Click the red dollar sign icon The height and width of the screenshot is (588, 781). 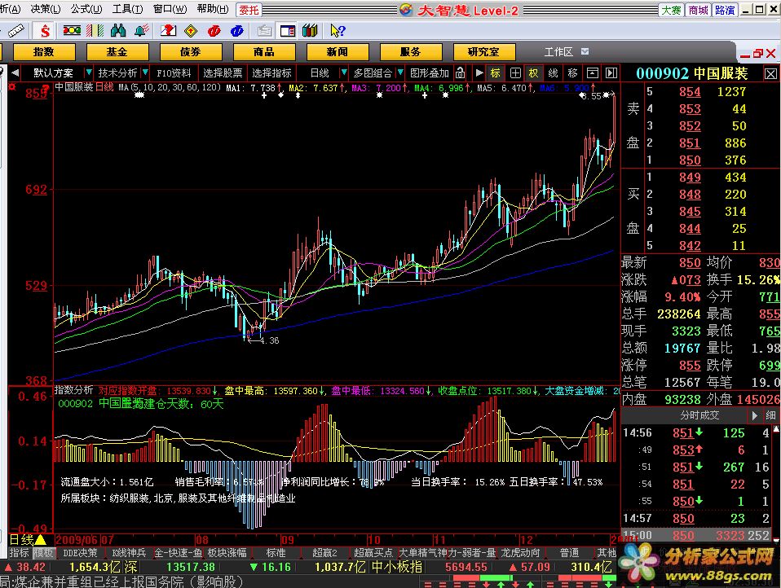(x=45, y=31)
